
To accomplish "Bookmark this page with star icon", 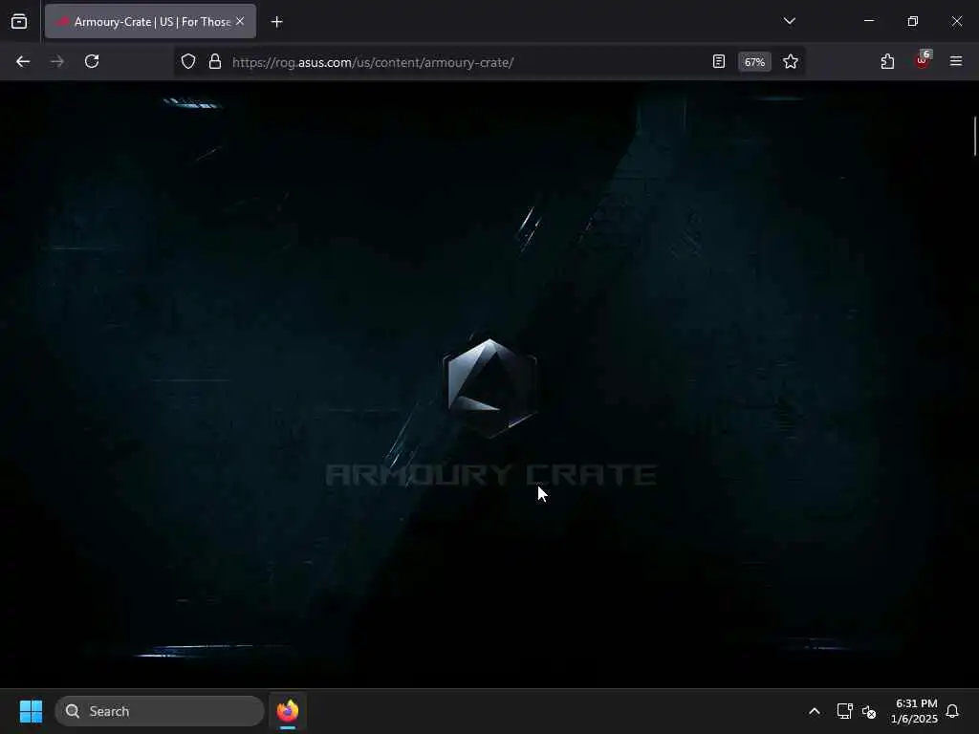I will 791,62.
